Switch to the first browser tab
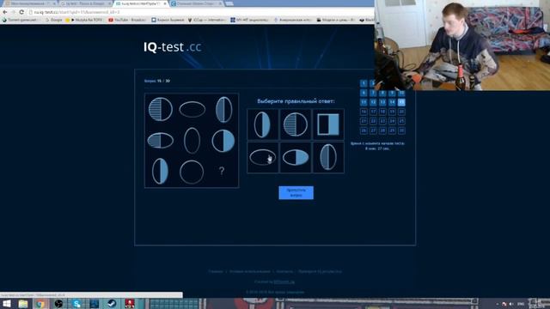 (29, 3)
